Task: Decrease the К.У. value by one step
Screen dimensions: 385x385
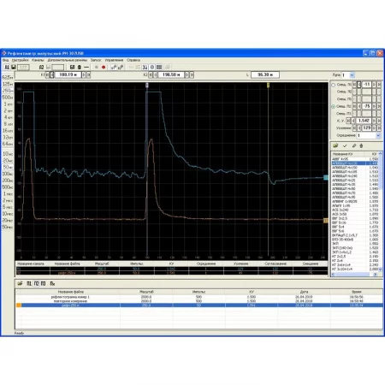Action: (x=354, y=121)
